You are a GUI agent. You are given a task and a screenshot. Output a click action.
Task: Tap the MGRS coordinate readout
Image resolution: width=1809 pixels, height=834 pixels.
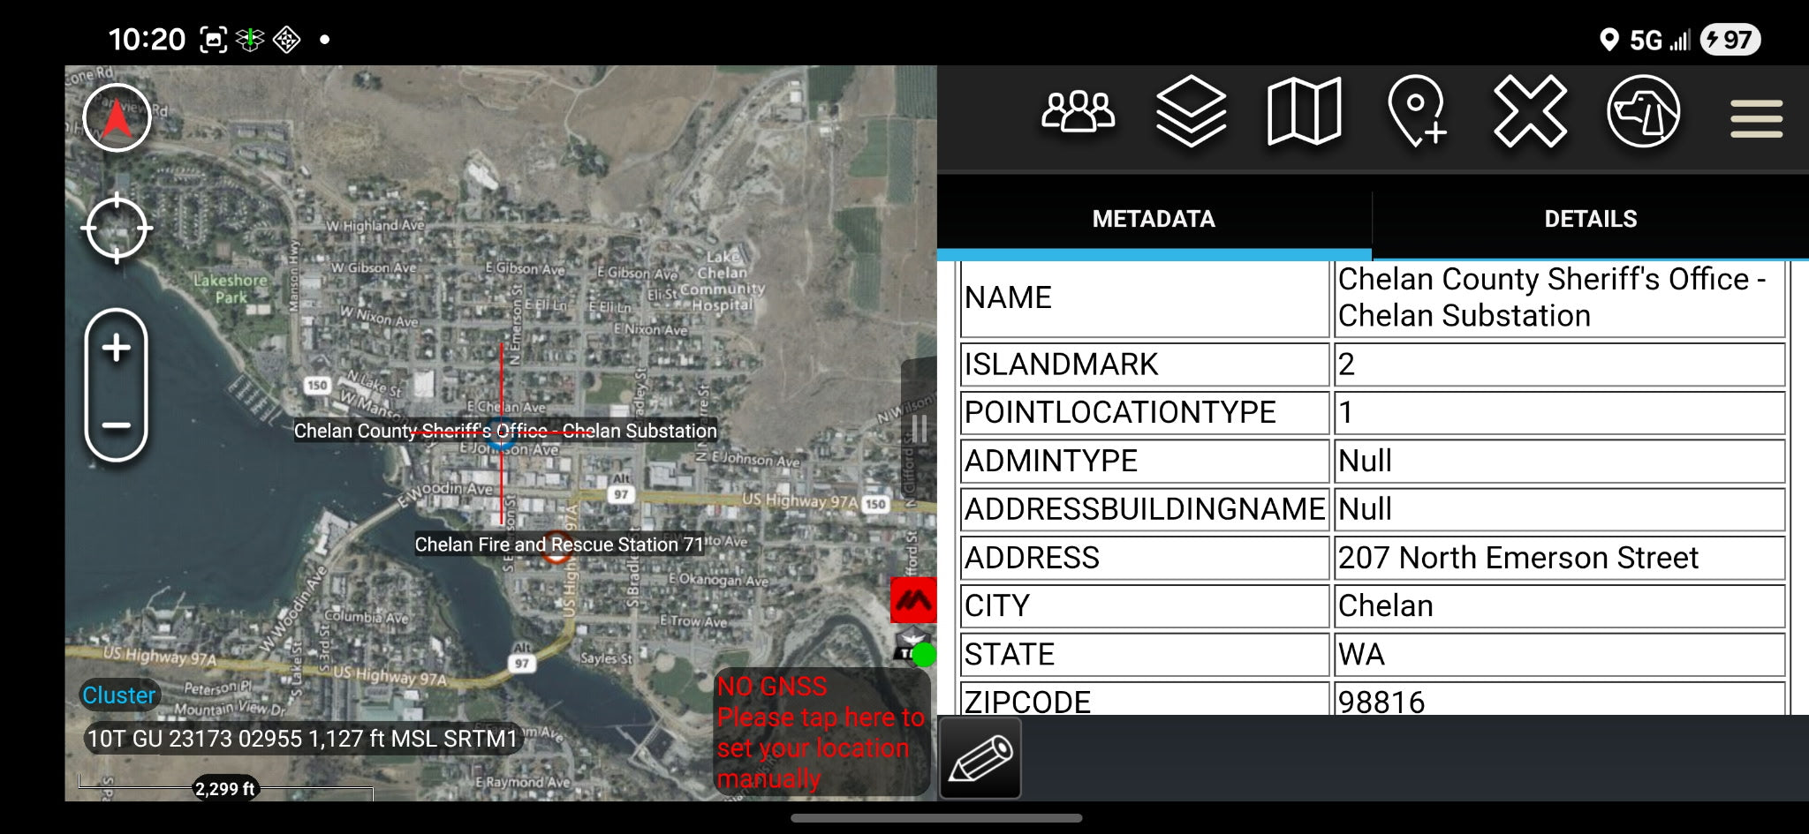[x=302, y=739]
